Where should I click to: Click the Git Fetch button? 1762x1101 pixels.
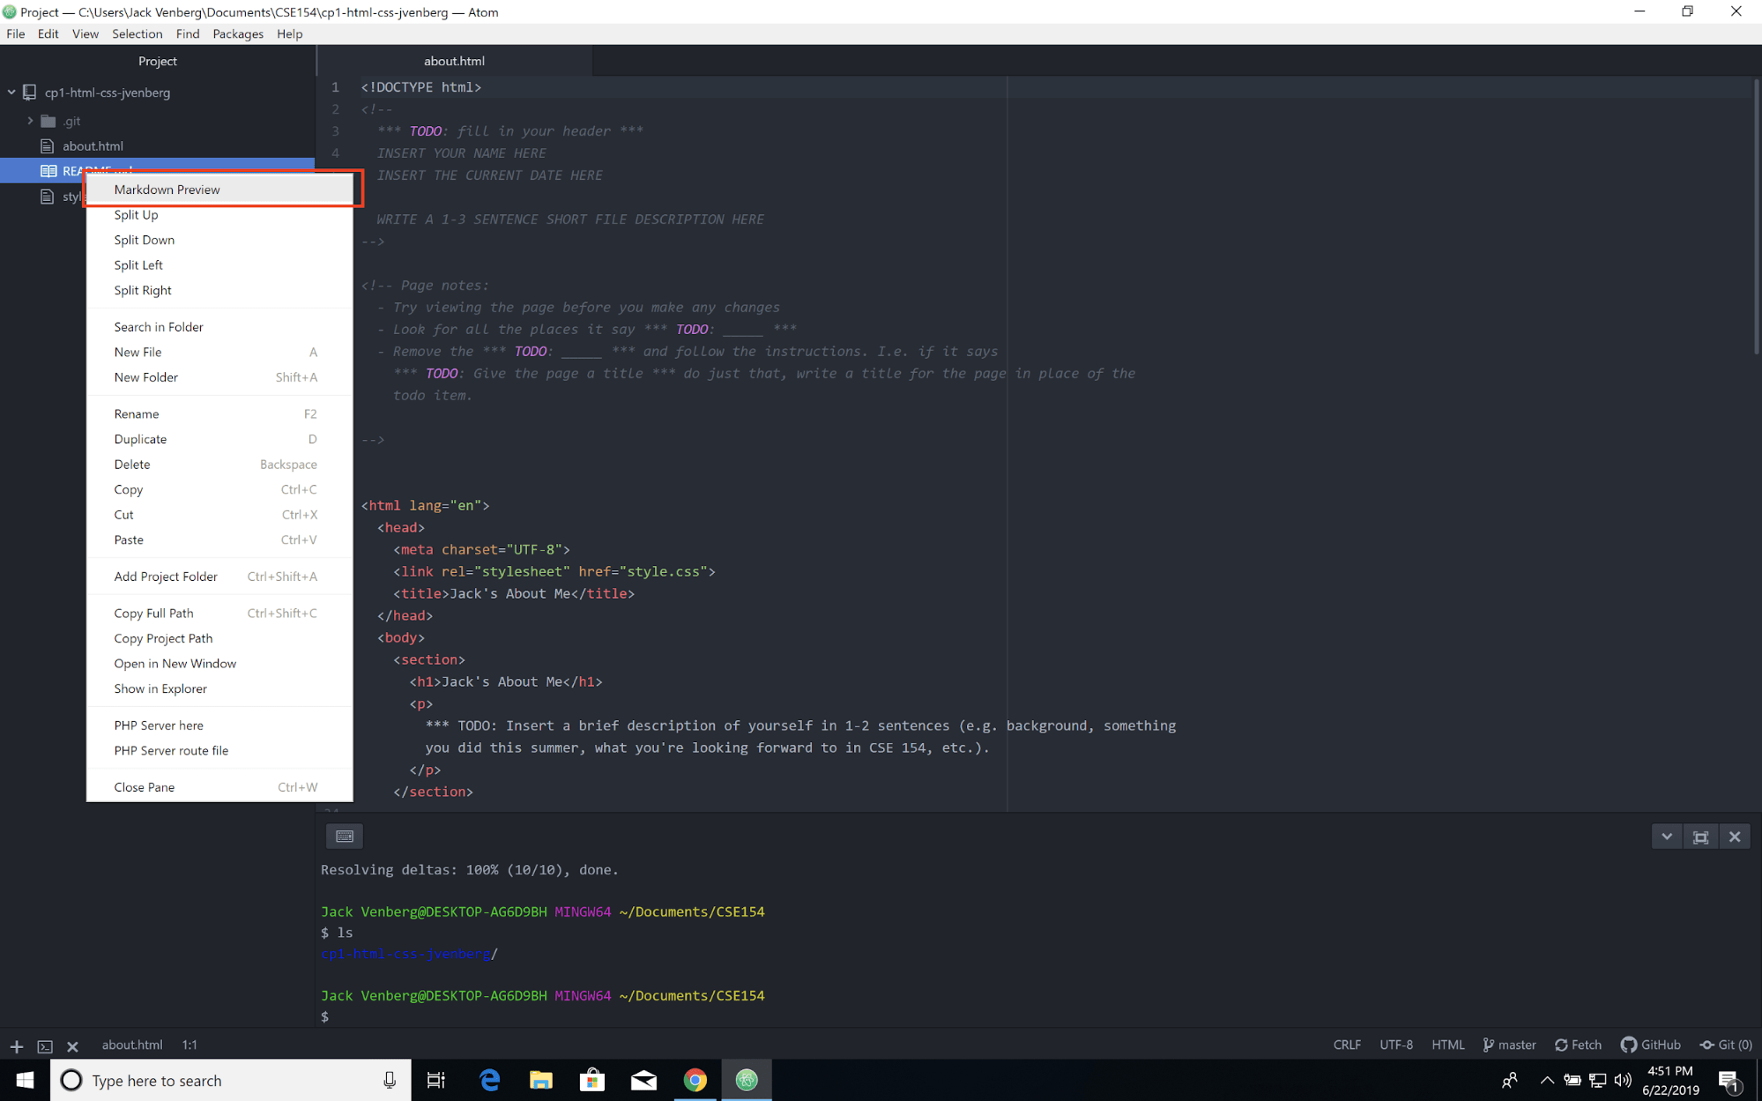click(x=1578, y=1045)
